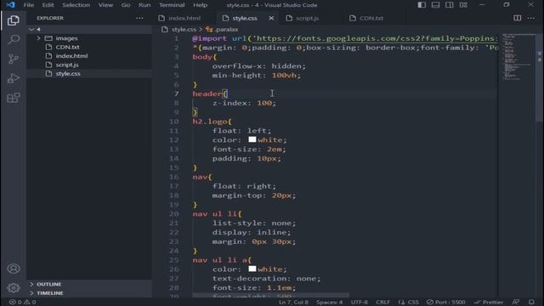Click .paralax breadcrumb symbol

pos(226,30)
